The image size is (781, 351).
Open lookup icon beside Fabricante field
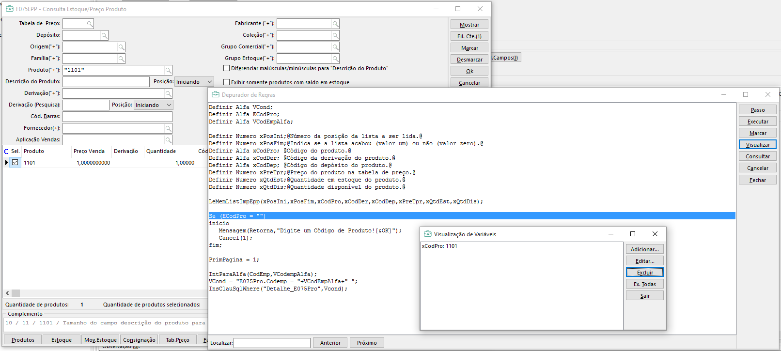click(x=335, y=24)
